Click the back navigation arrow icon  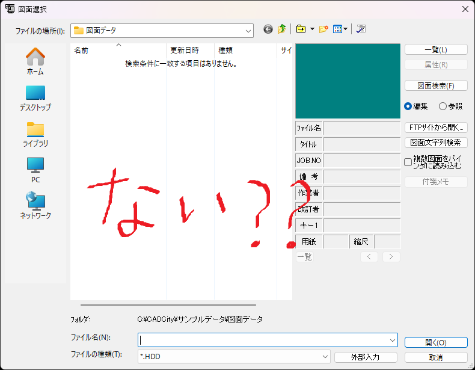point(268,29)
